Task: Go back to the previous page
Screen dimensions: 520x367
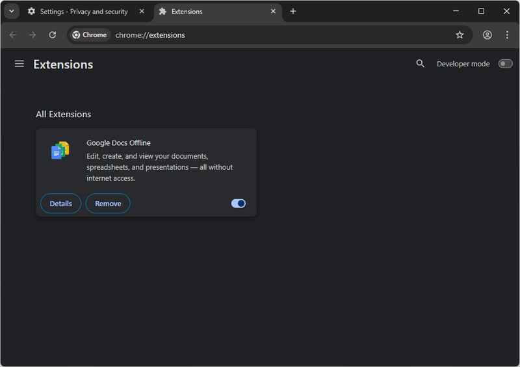Action: coord(13,35)
